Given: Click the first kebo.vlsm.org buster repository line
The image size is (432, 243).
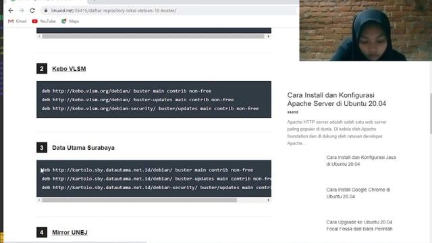Looking at the screenshot, I should 126,91.
